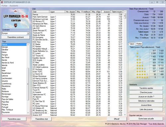
Task: Select Roumanie in the Pays list
Action: (14, 112)
